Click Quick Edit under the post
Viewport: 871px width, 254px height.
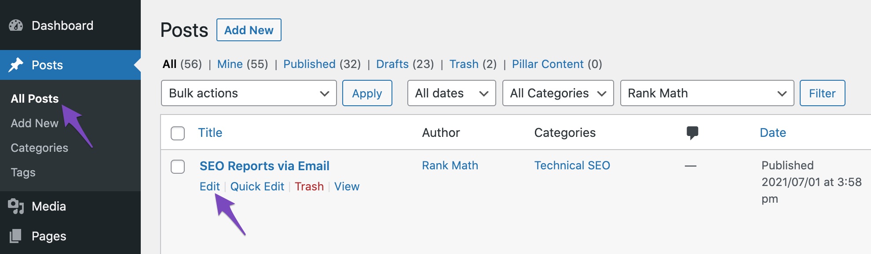click(x=257, y=186)
